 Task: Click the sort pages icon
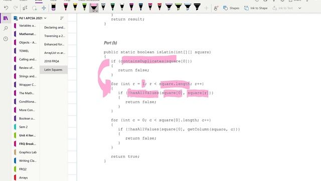pos(62,18)
